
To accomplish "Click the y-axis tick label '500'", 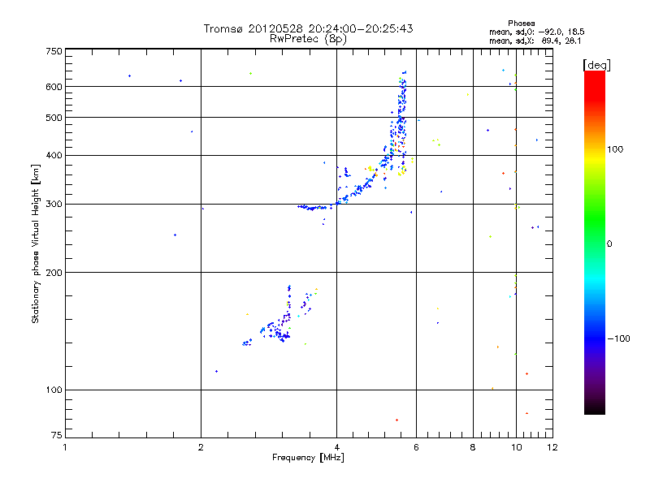I will point(54,118).
